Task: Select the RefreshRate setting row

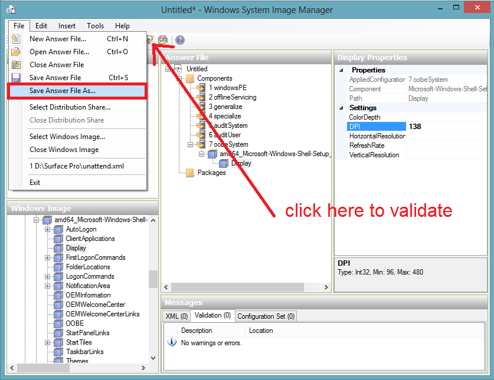Action: point(417,146)
